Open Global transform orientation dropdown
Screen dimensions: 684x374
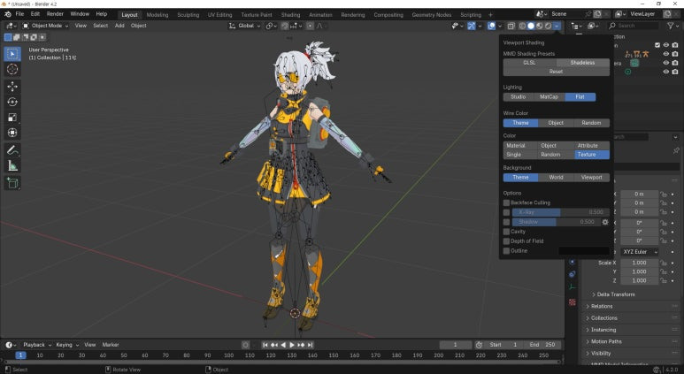pos(245,26)
